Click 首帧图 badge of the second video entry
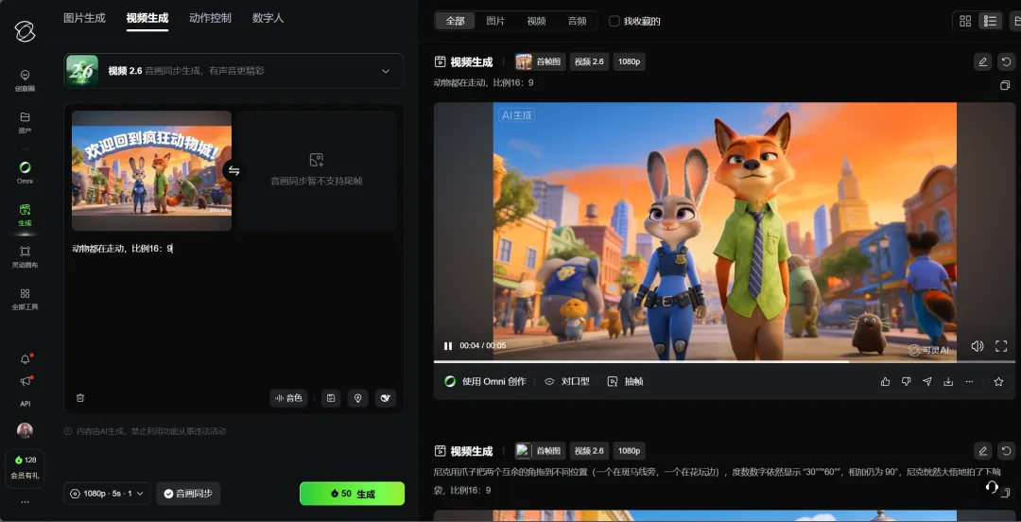Viewport: 1021px width, 522px height. tap(540, 450)
